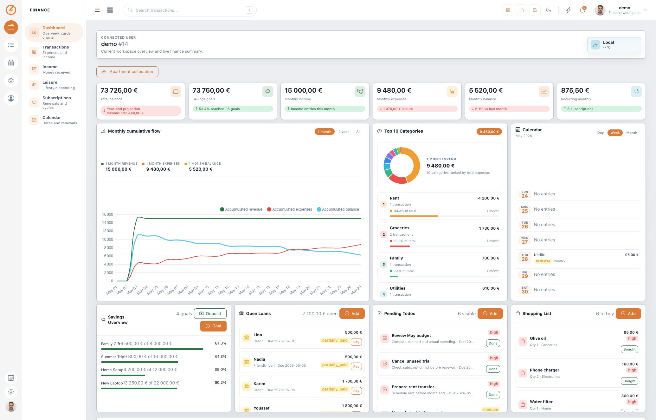Screen dimensions: 656x420
Task: Open Calendar in the sidebar
Action: [54, 120]
